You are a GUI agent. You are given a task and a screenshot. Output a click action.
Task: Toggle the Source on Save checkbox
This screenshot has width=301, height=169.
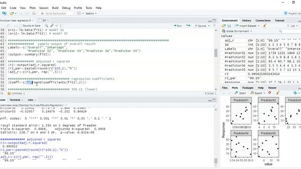[21, 25]
